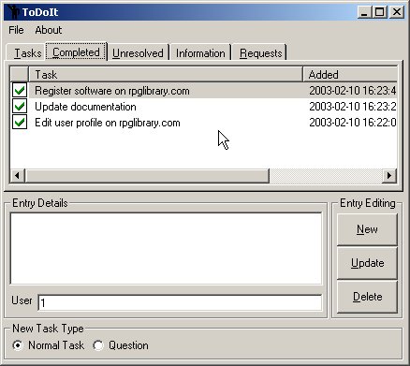Click the ToDoIt title bar app icon
410x366 pixels.
[13, 12]
